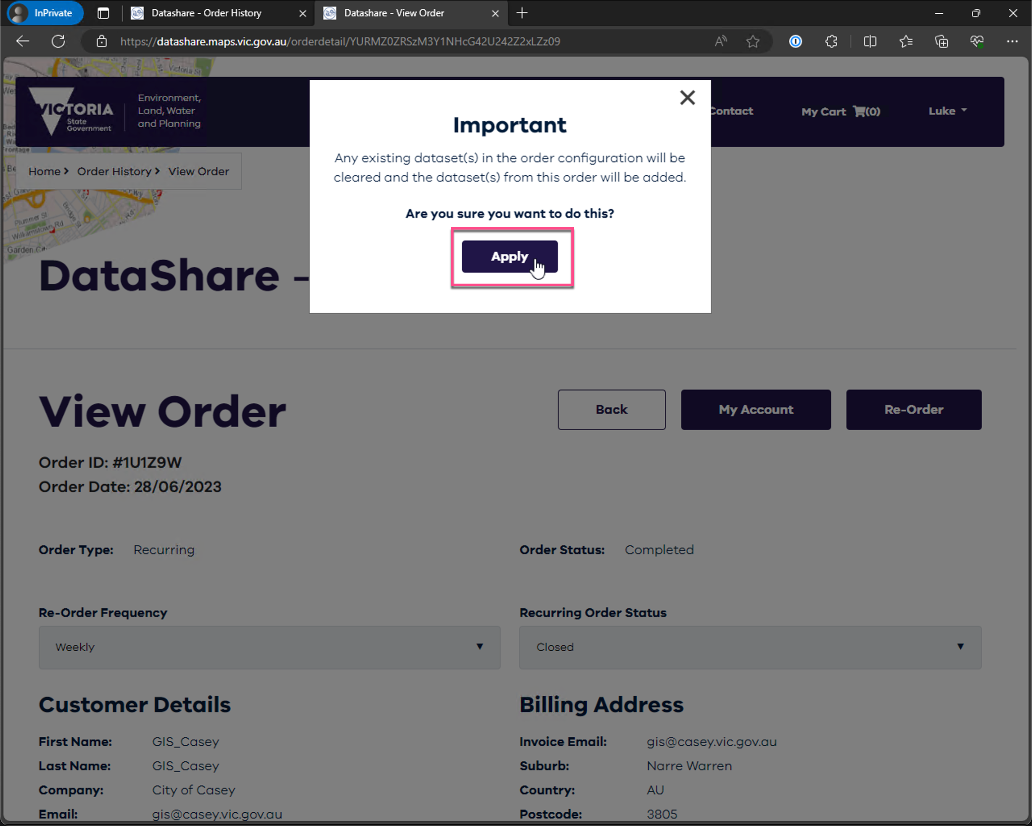Open the Settings and more menu

coord(1013,41)
